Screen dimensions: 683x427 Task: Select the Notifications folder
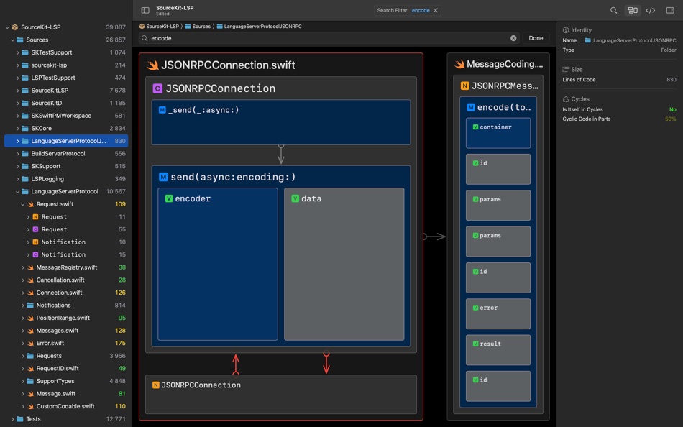[x=66, y=305]
